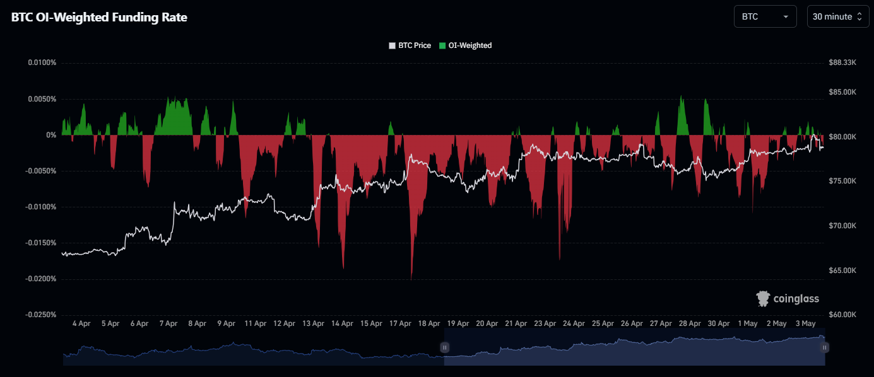Click the $60.00K price axis label

coord(842,315)
